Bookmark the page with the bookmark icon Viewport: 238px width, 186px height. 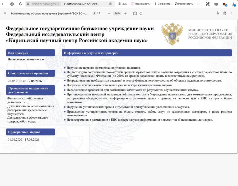[110, 4]
